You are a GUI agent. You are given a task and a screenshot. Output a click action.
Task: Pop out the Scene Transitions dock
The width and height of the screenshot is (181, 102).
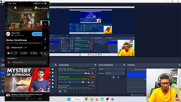124,65
